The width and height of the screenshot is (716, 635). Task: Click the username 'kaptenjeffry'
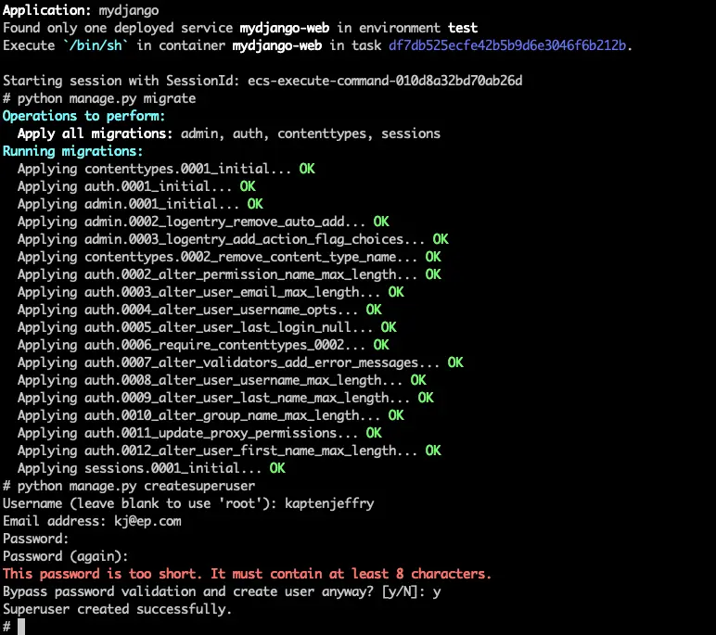329,503
